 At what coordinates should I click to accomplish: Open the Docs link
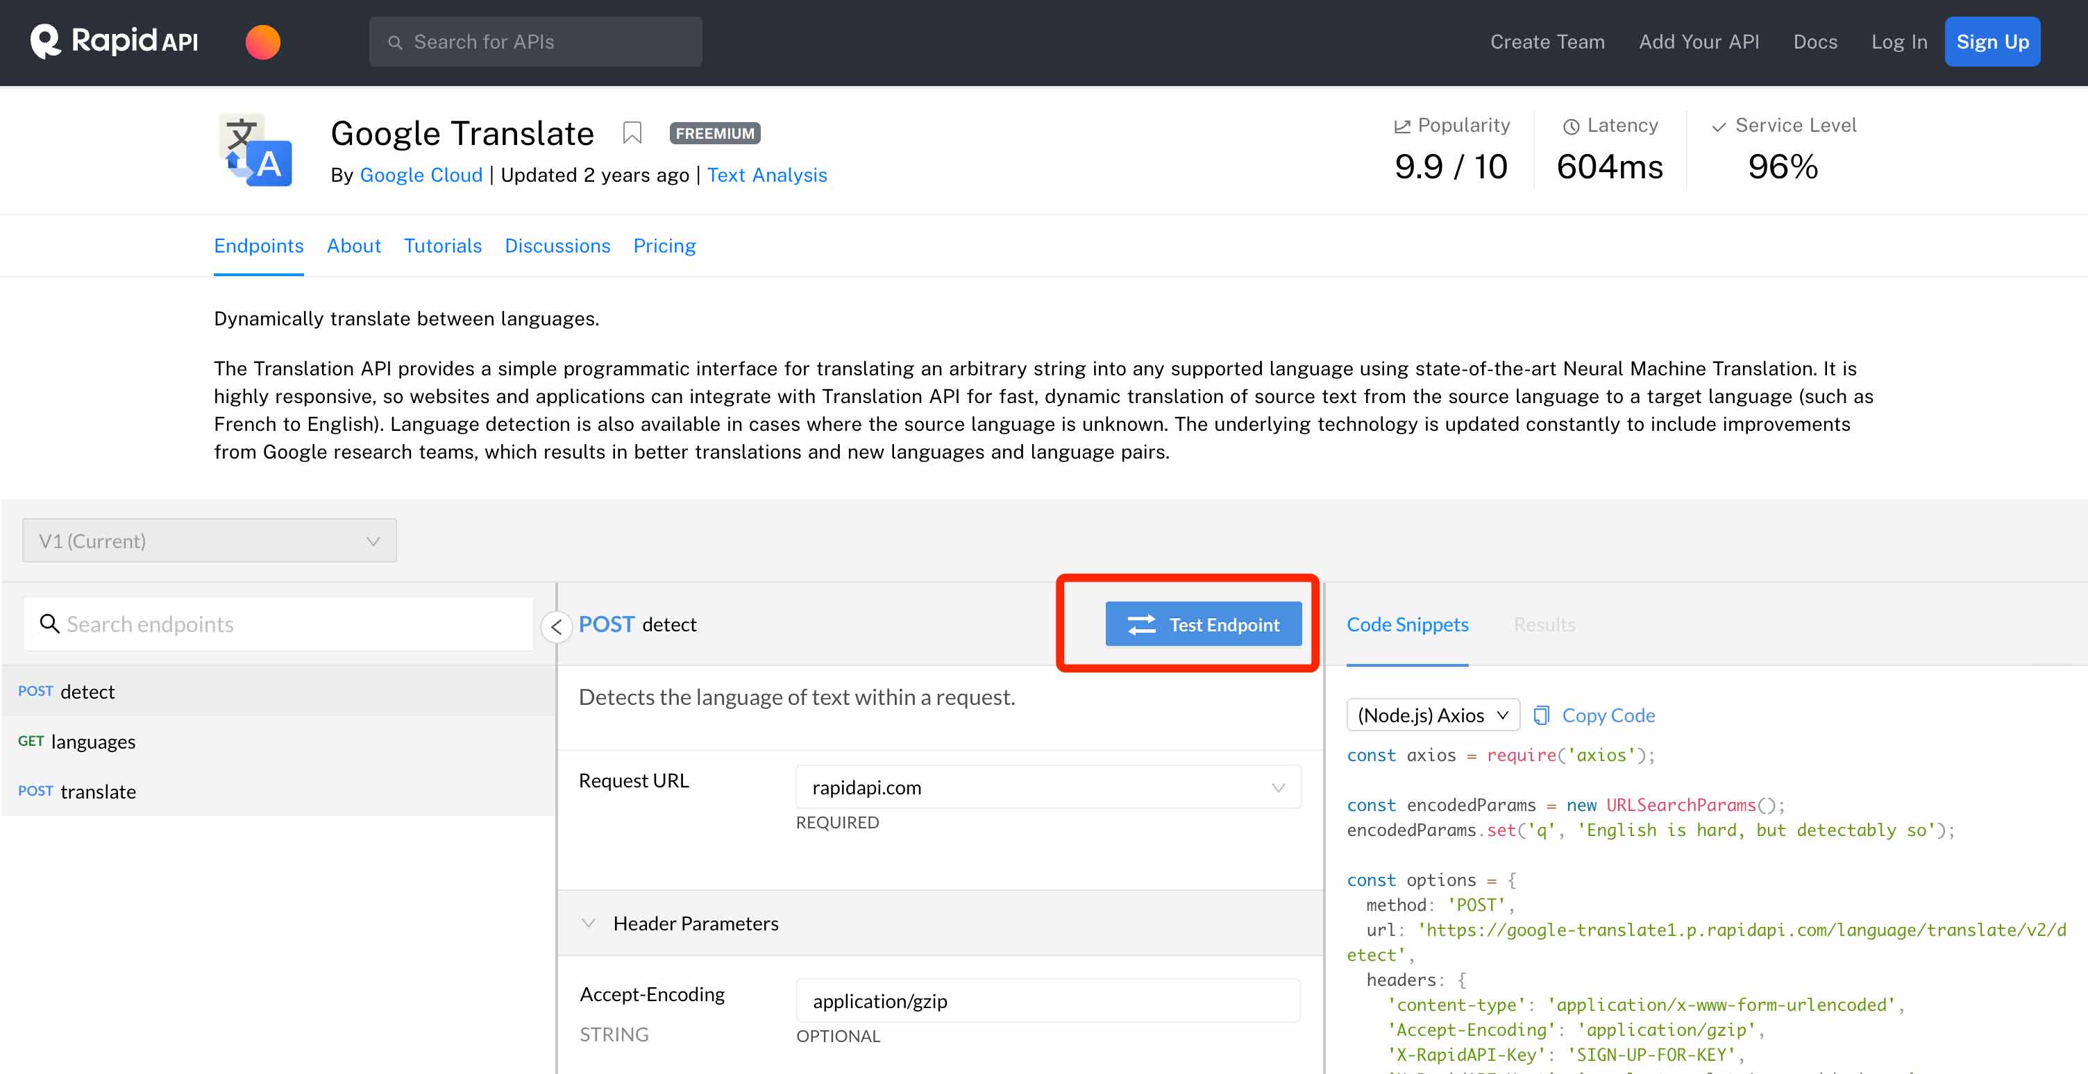1815,42
